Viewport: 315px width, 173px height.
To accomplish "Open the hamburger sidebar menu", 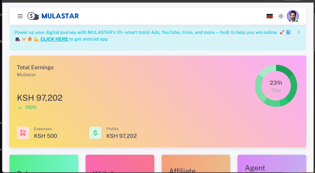I will coord(20,16).
